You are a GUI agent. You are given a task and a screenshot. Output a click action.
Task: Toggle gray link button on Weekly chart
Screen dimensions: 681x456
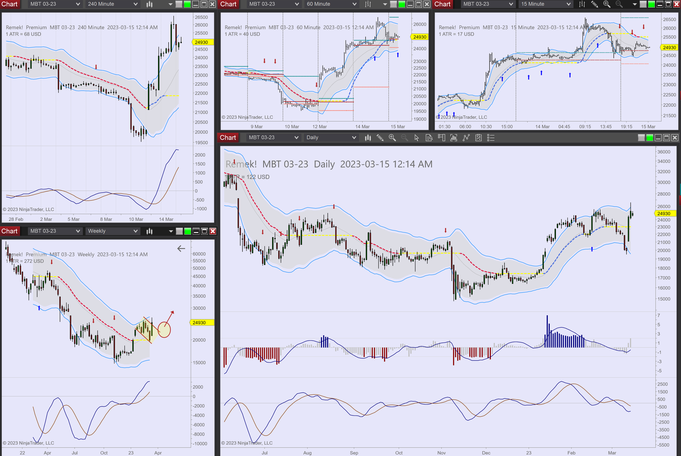[179, 231]
